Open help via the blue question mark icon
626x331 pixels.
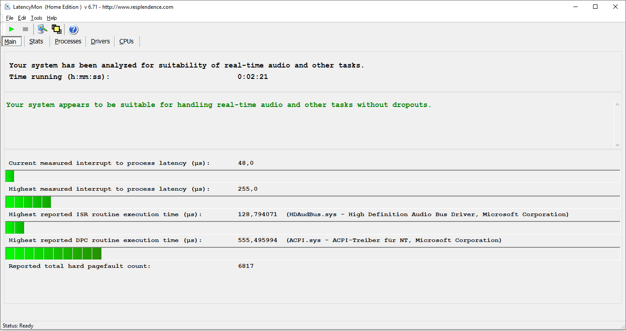pos(73,29)
